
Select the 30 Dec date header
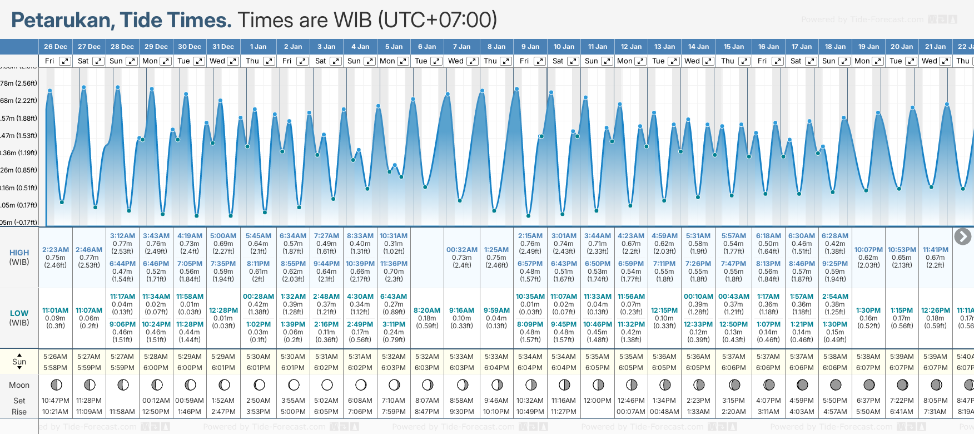click(190, 47)
